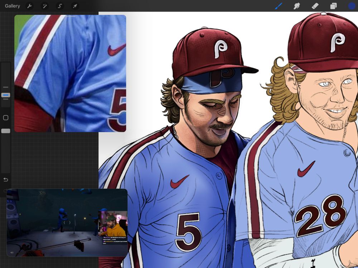This screenshot has height=268, width=358.
Task: Open the Actions wrench menu
Action: 29,6
